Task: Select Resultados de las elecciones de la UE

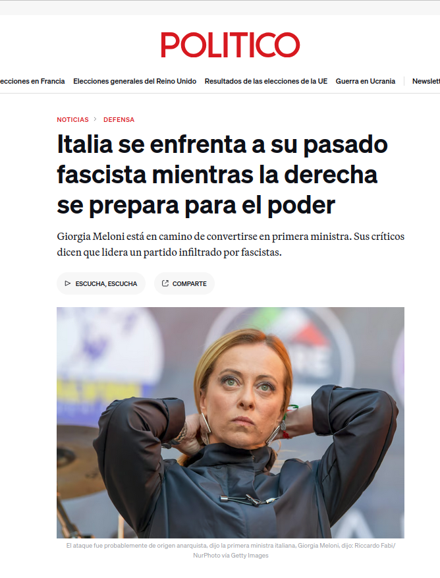Action: coord(266,81)
